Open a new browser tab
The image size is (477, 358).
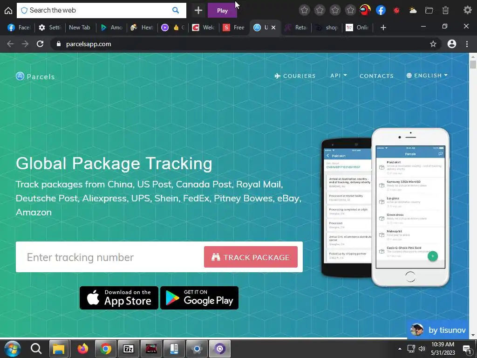point(383,28)
